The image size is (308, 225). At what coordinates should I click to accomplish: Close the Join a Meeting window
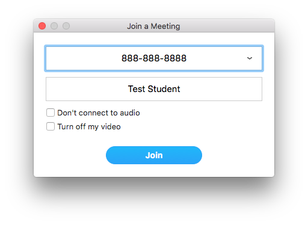[x=42, y=26]
